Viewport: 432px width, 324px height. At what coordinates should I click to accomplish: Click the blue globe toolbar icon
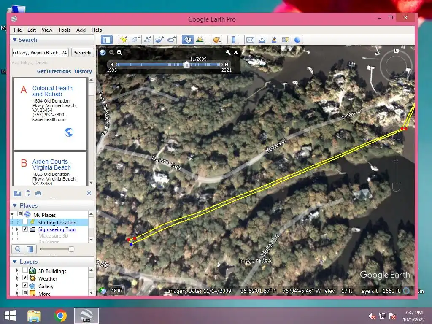(297, 40)
